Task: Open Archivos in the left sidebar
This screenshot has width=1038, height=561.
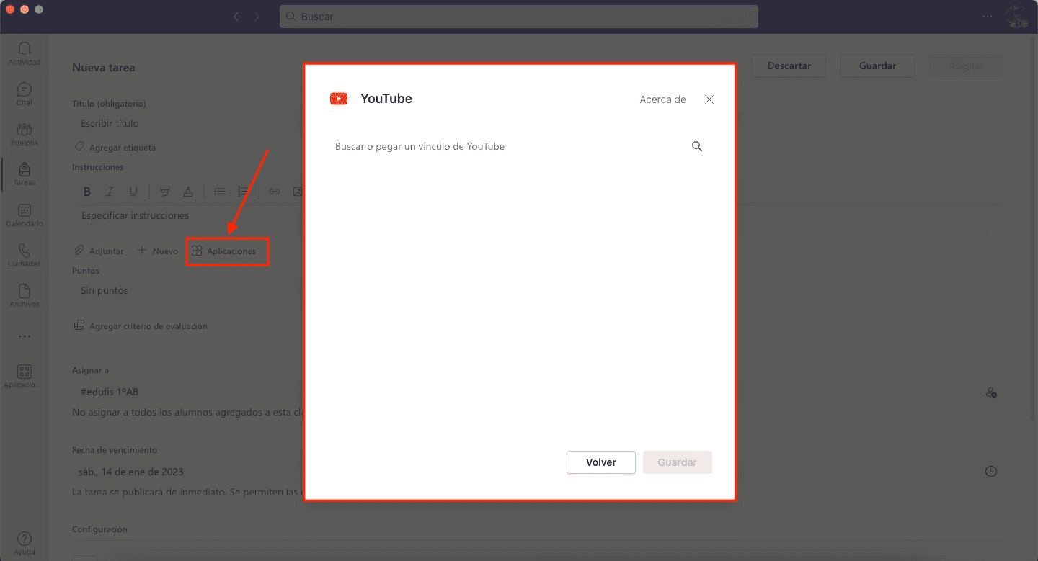Action: [x=25, y=295]
